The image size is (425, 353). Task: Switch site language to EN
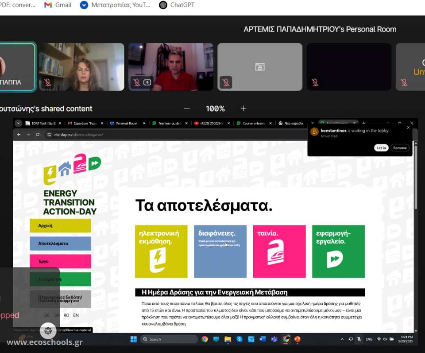point(76,315)
